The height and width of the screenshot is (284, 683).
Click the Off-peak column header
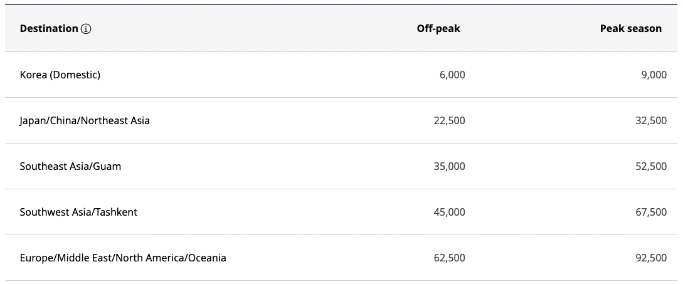click(438, 29)
